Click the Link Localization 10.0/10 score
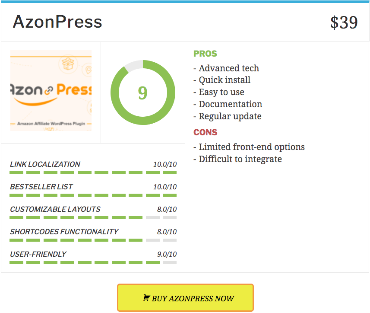This screenshot has height=313, width=370. click(164, 164)
